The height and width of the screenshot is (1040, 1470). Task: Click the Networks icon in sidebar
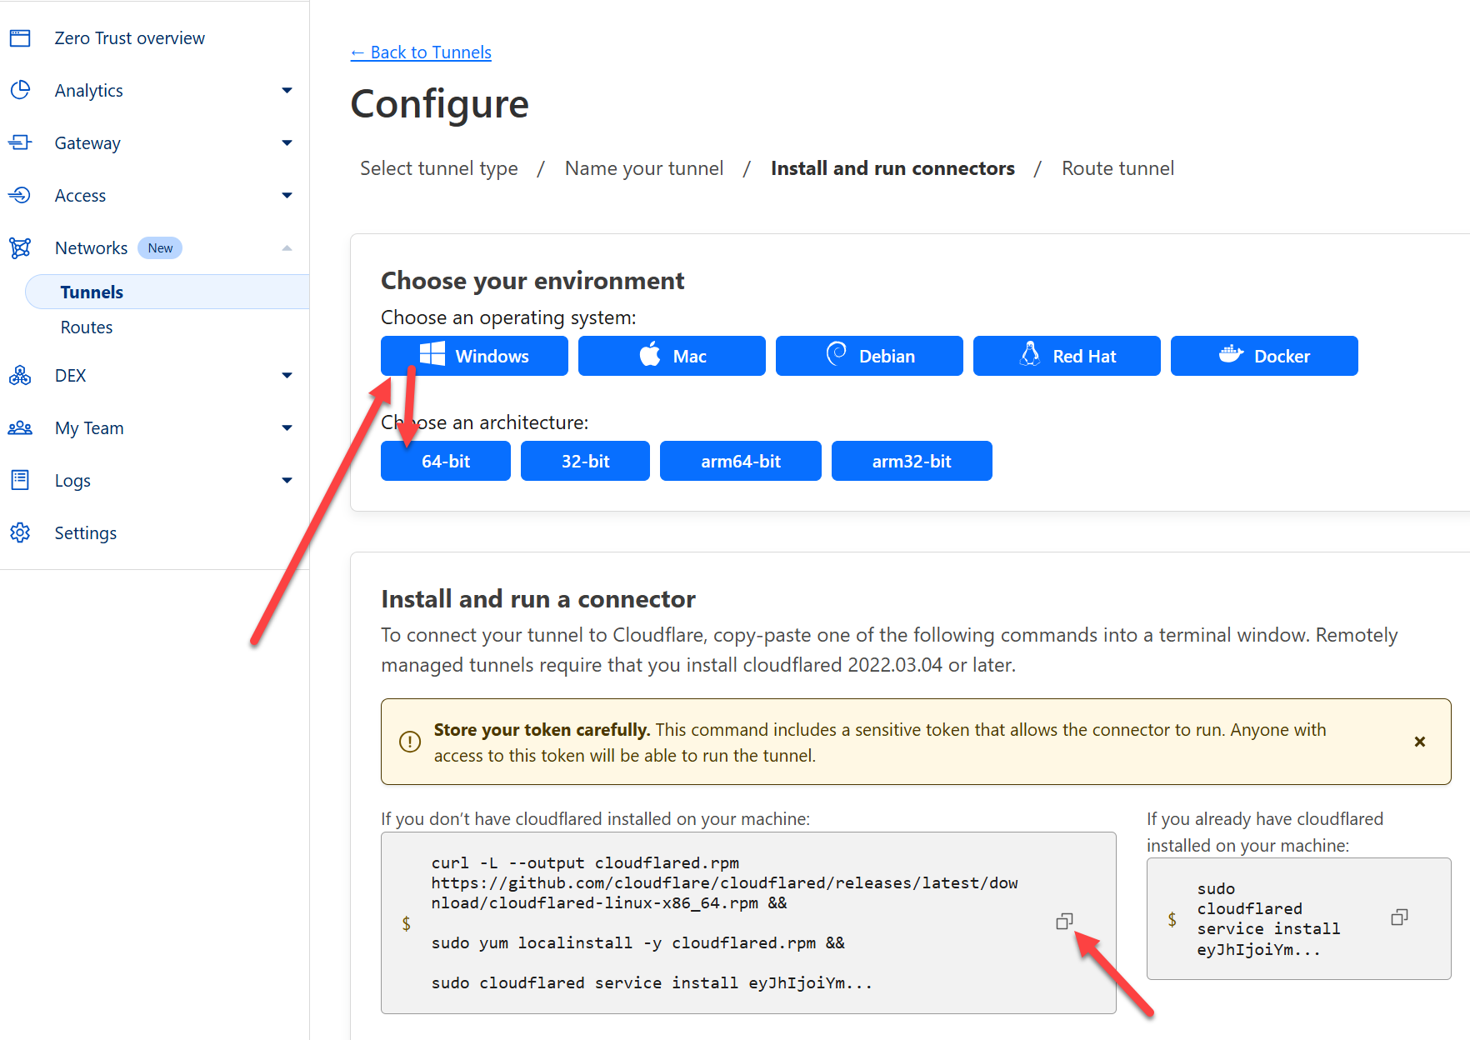pyautogui.click(x=20, y=248)
